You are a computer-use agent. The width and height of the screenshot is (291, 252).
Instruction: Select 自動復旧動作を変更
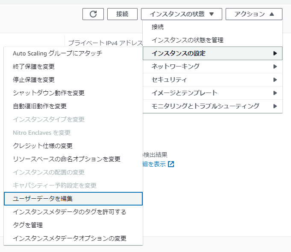73,106
